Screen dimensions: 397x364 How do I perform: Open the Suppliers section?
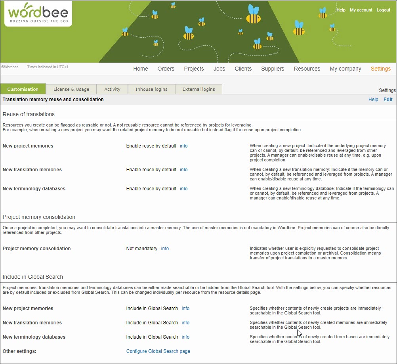click(273, 69)
